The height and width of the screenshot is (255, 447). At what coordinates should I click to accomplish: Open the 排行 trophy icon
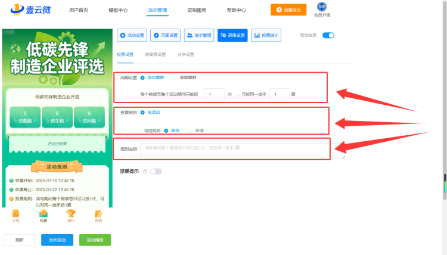[71, 216]
